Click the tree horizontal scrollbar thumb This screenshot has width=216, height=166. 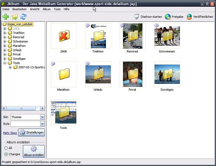[21, 108]
